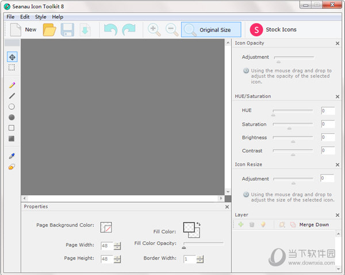Save using the floppy disk icon
This screenshot has height=275, width=345.
tap(67, 30)
